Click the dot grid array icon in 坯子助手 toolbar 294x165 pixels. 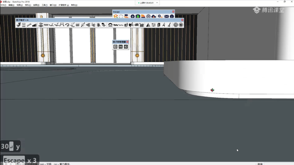(x=153, y=25)
